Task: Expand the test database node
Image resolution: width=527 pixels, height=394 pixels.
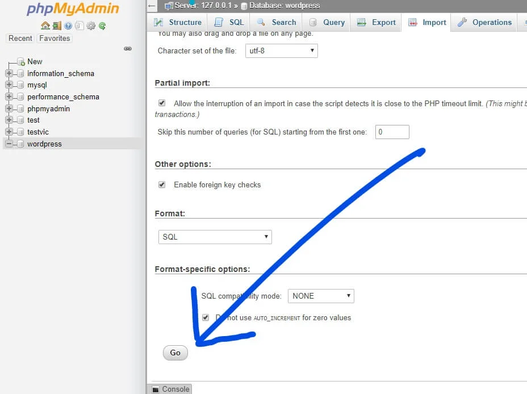Action: pyautogui.click(x=9, y=120)
